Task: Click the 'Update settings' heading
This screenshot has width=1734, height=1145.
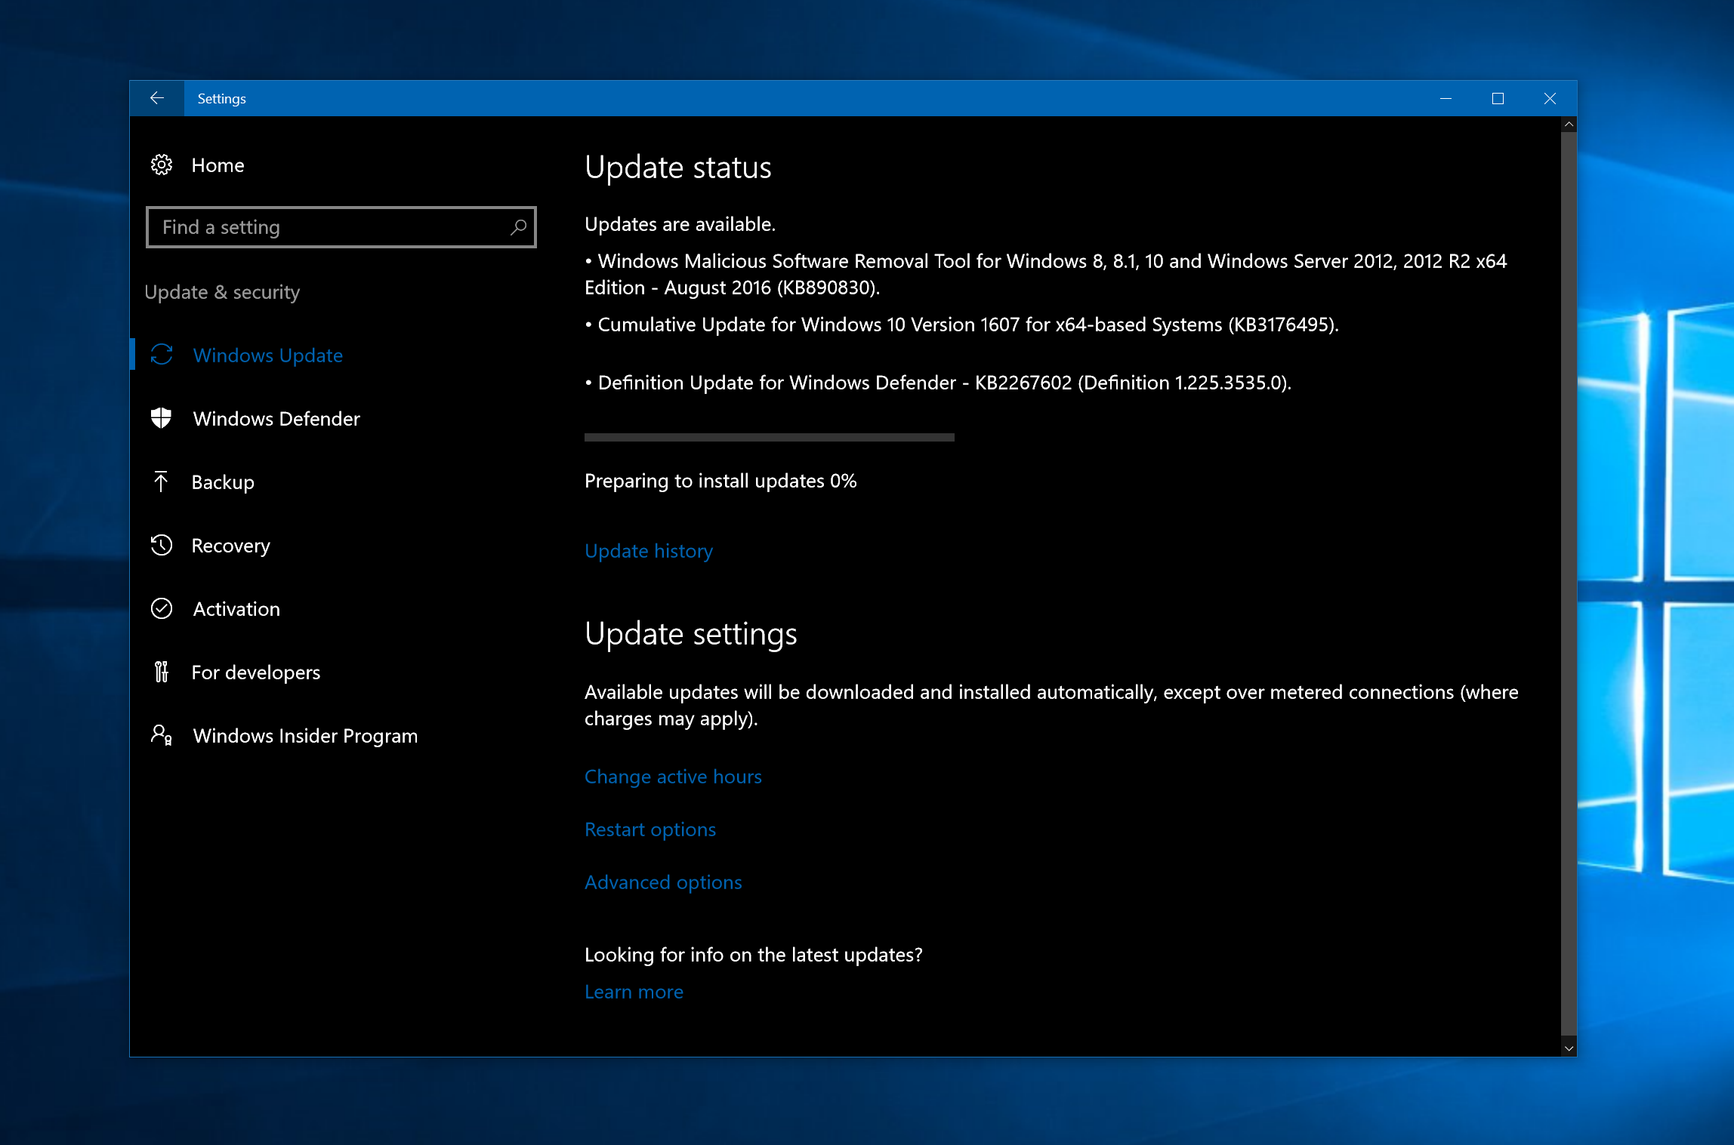Action: (x=690, y=633)
